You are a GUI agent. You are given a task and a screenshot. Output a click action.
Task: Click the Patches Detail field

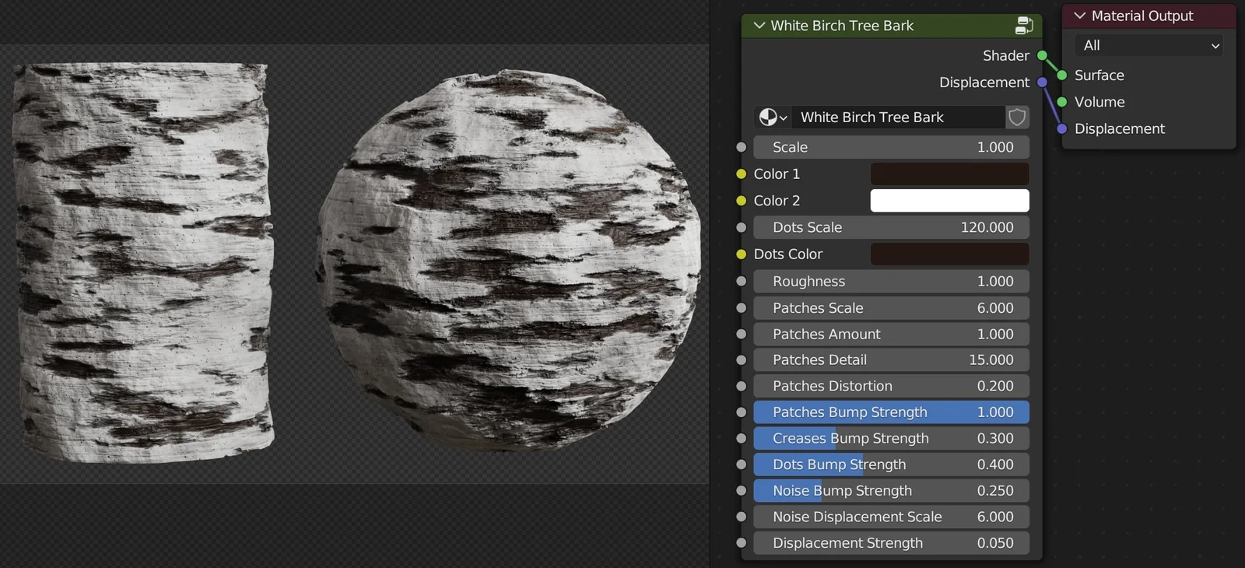click(891, 360)
